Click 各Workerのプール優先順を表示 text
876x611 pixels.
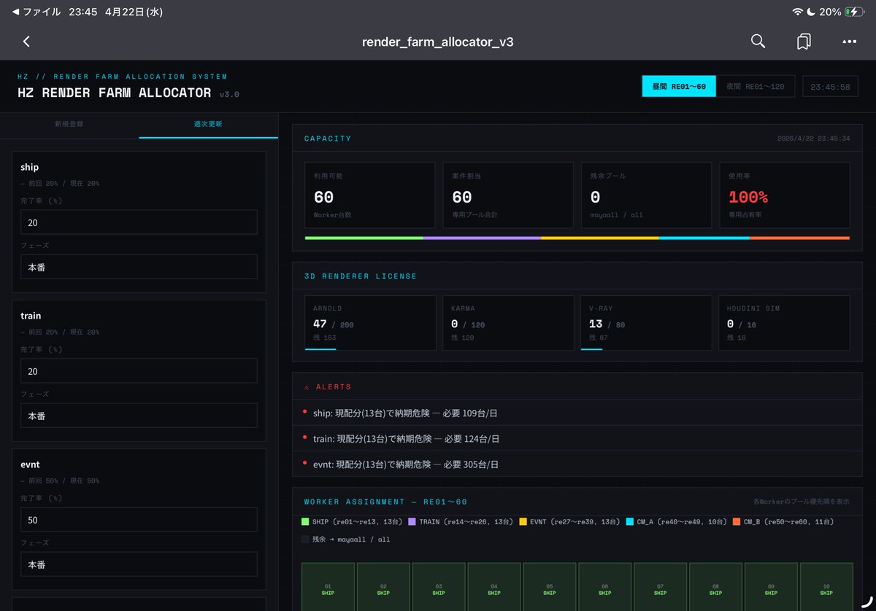pos(802,502)
